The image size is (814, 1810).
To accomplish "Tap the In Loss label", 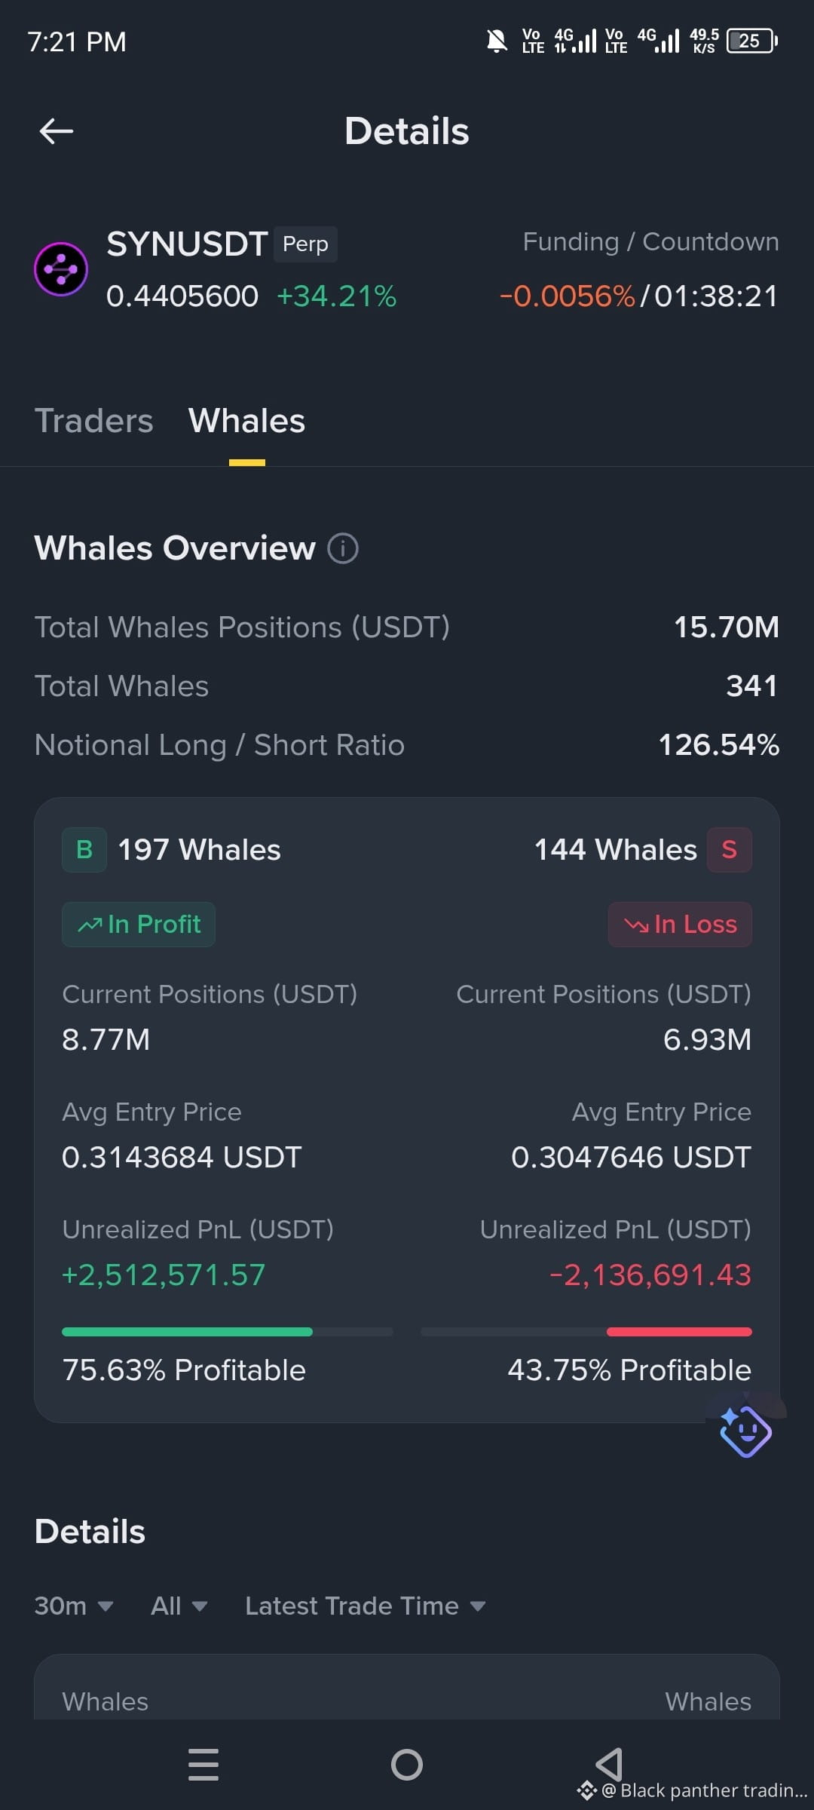I will pos(680,925).
